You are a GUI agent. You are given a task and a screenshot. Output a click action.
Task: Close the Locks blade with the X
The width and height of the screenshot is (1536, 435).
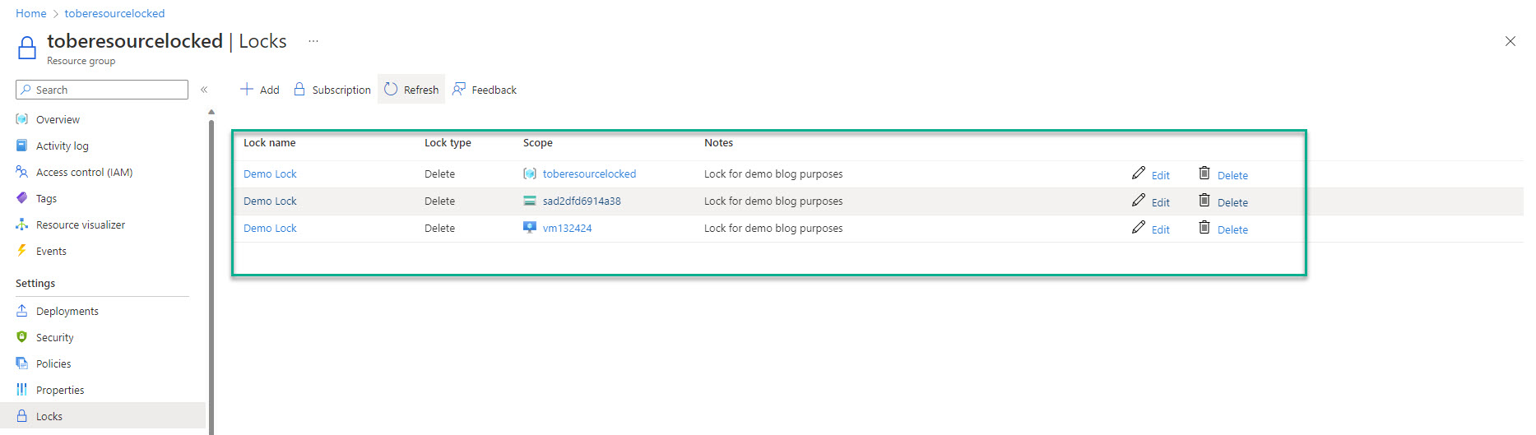(1510, 41)
